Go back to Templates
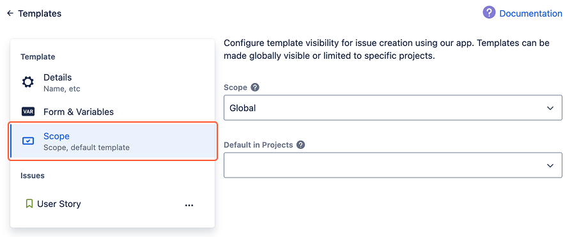The height and width of the screenshot is (237, 572). (40, 13)
